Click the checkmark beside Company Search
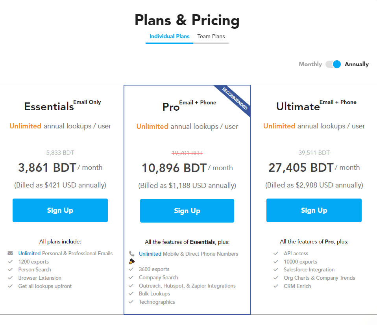This screenshot has width=377, height=325. click(x=131, y=277)
